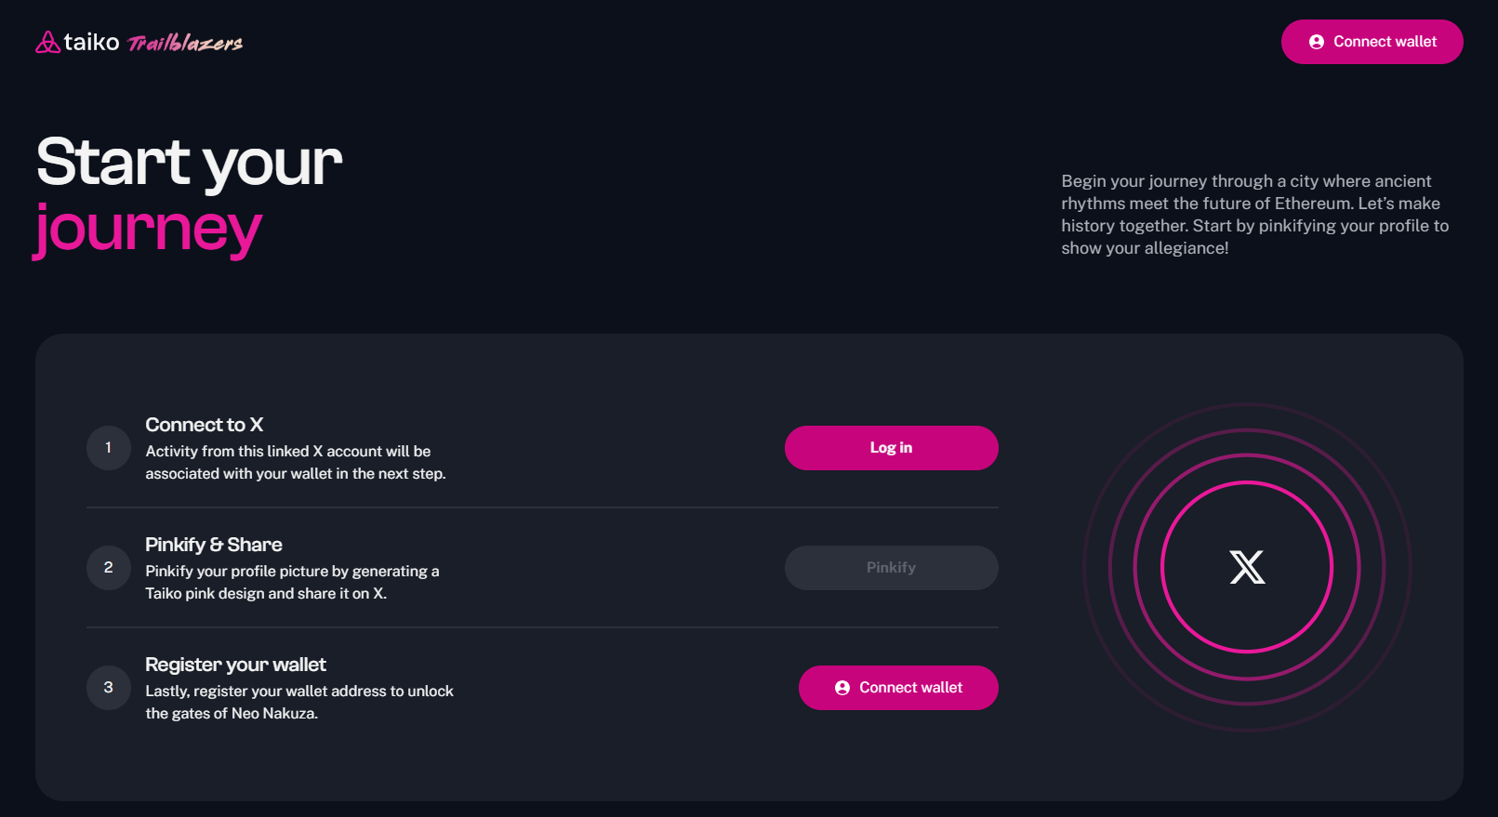Image resolution: width=1498 pixels, height=817 pixels.
Task: Click Connect wallet in the top header
Action: pos(1372,42)
